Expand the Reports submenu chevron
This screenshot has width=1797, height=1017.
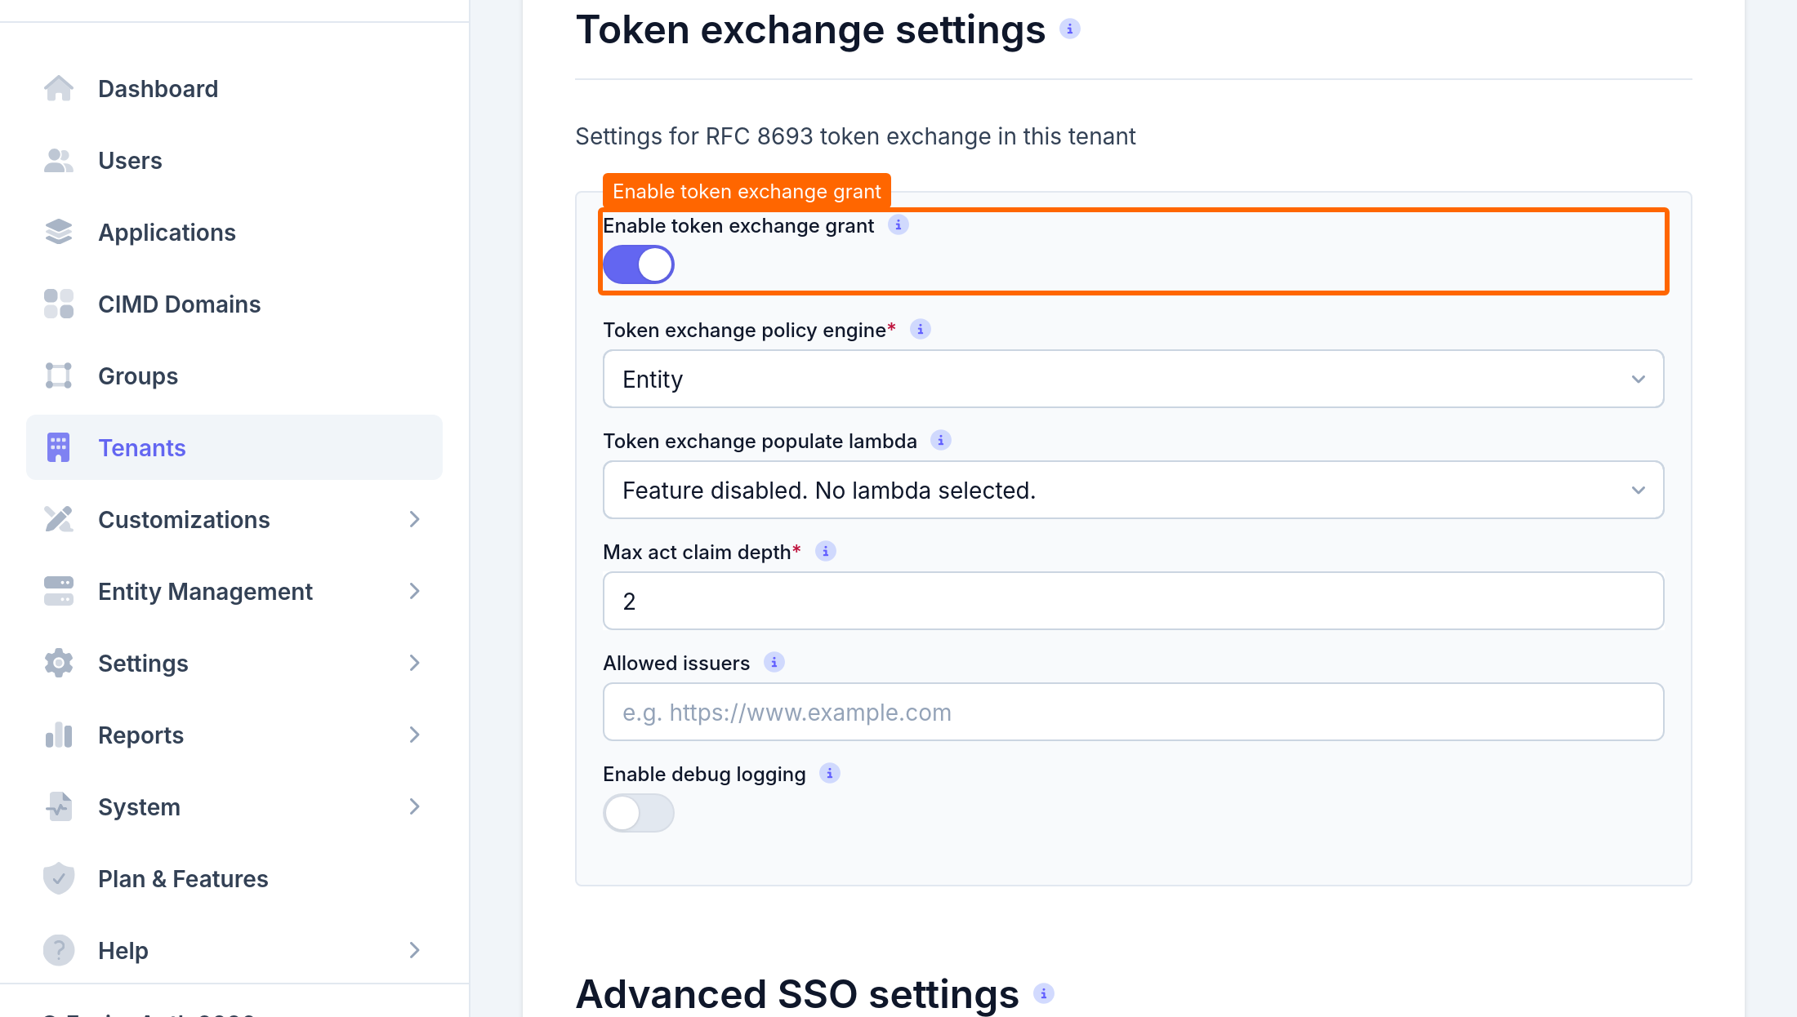click(x=415, y=735)
